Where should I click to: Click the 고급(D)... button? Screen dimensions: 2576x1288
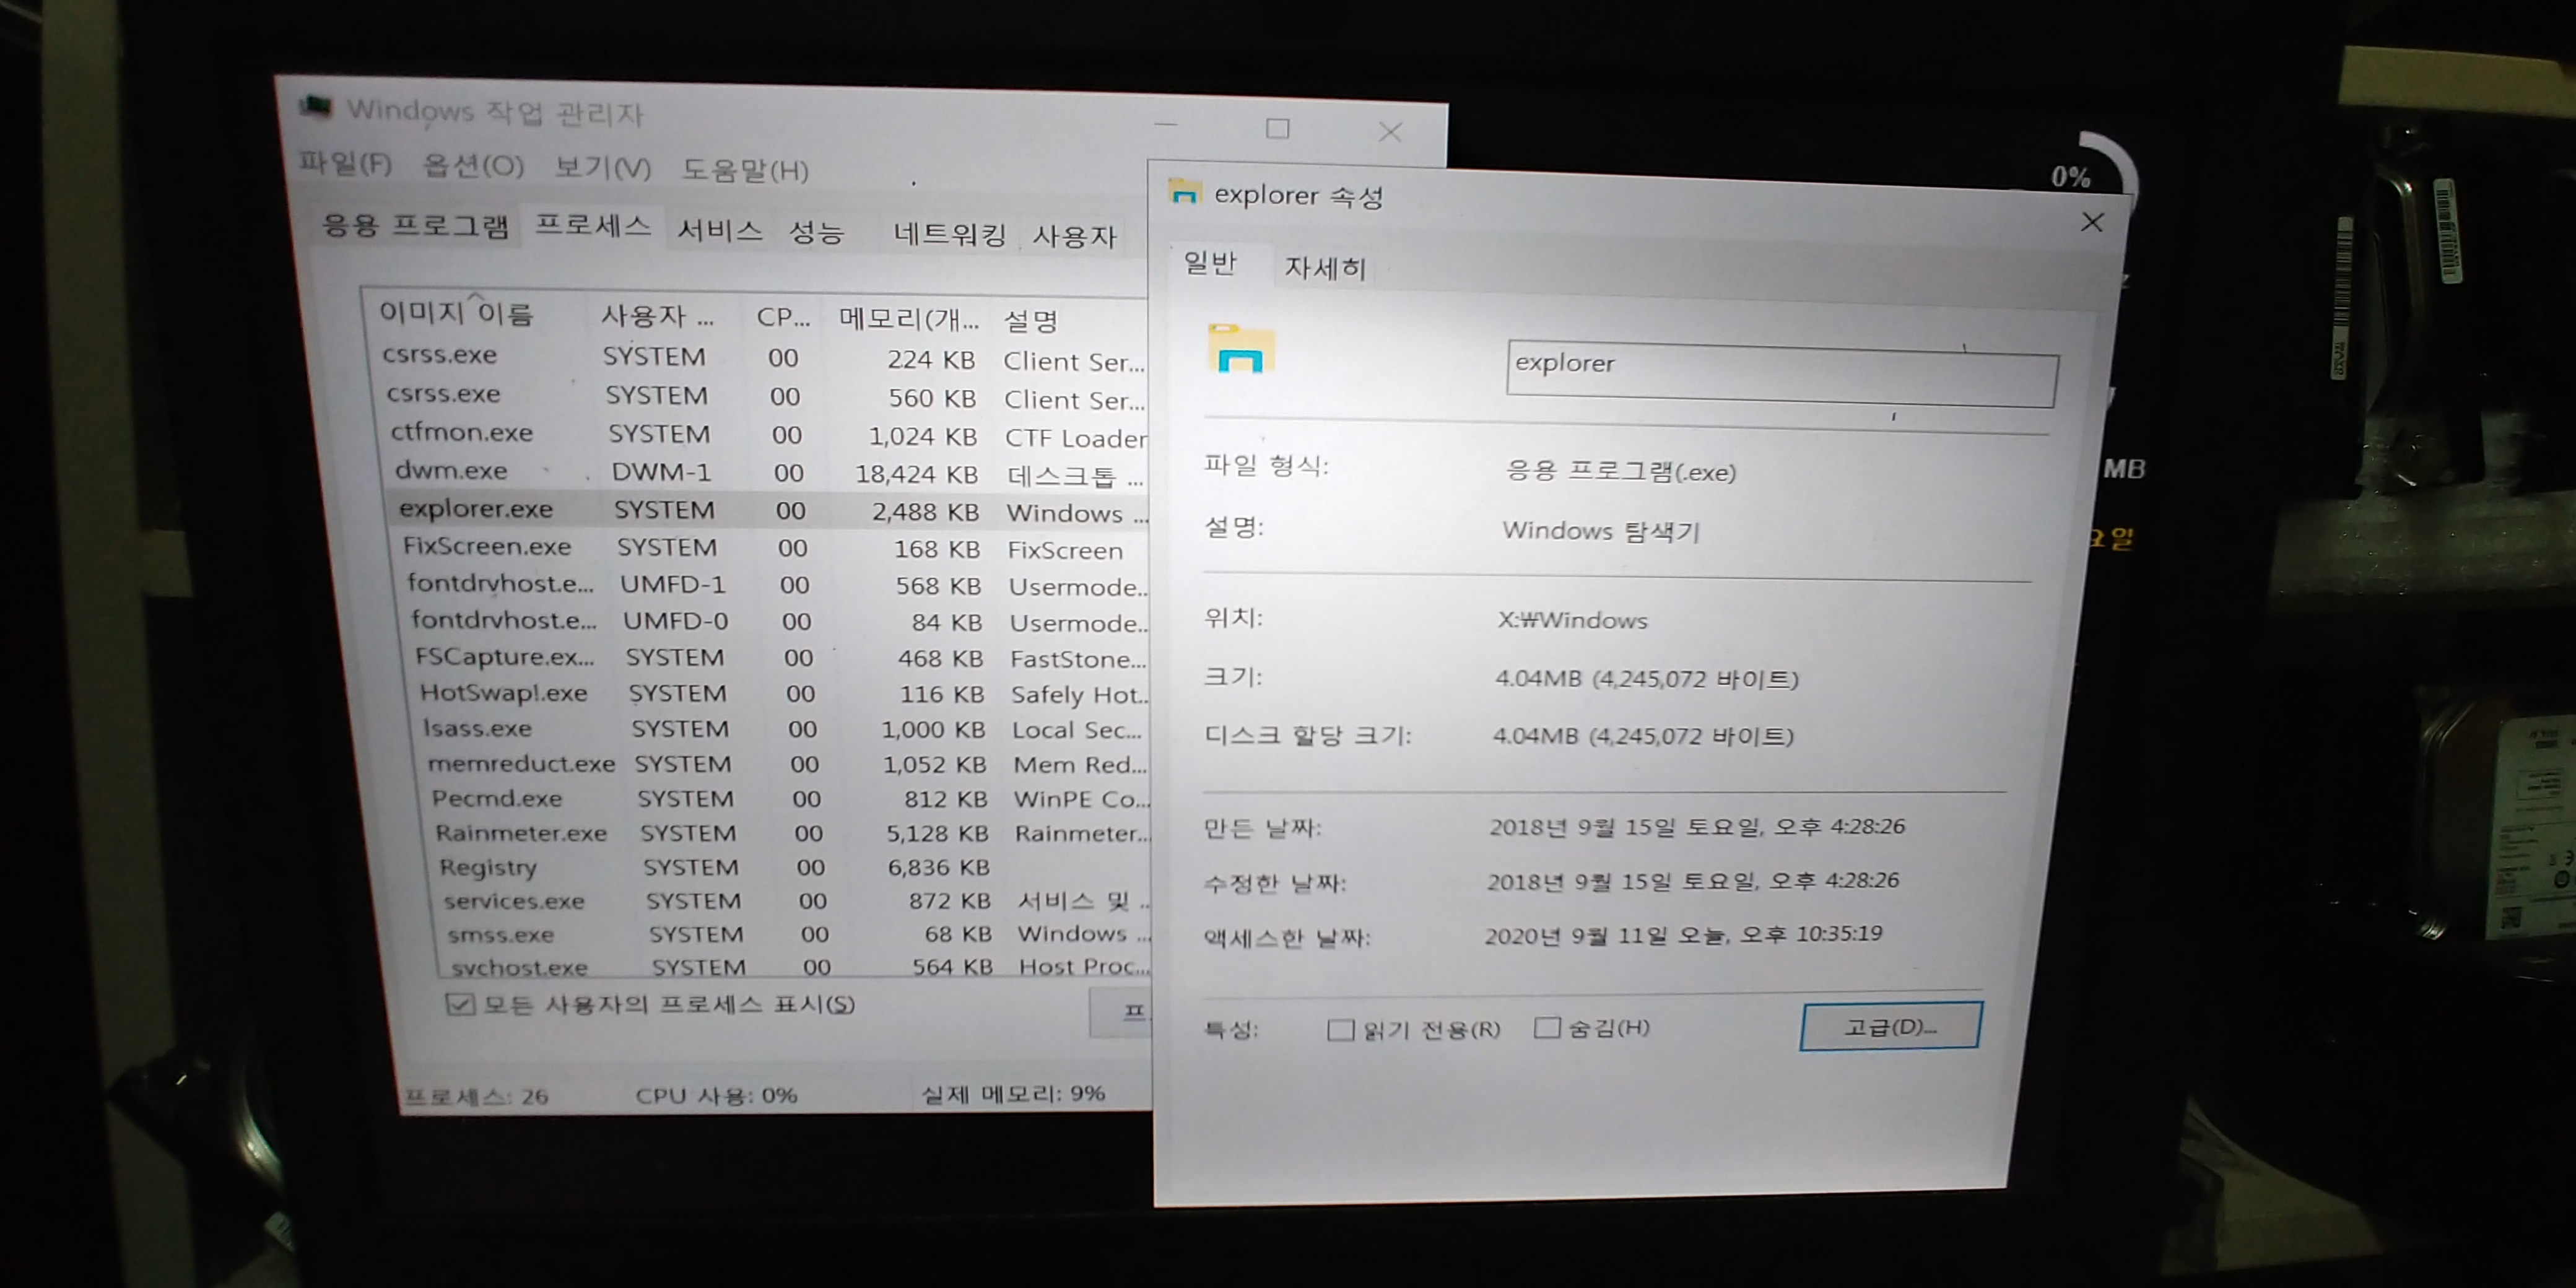(x=1890, y=1026)
